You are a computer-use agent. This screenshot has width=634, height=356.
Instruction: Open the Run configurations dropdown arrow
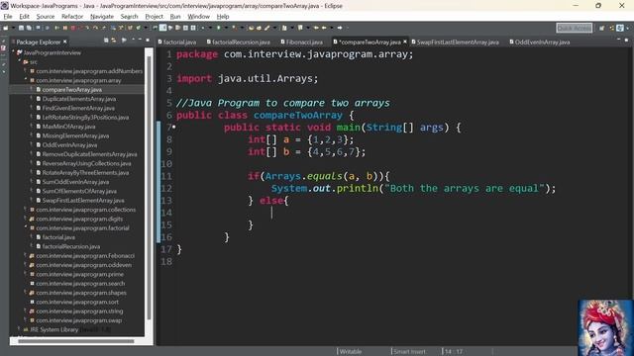(226, 28)
